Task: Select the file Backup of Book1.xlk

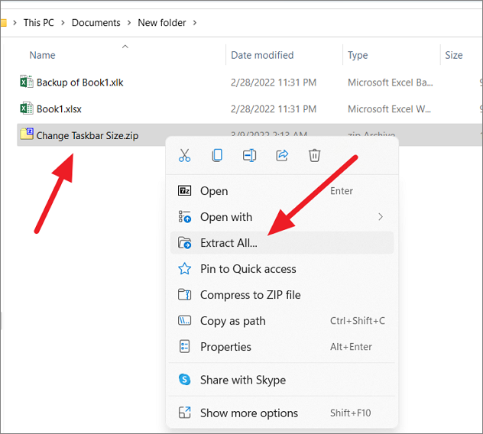Action: 79,83
